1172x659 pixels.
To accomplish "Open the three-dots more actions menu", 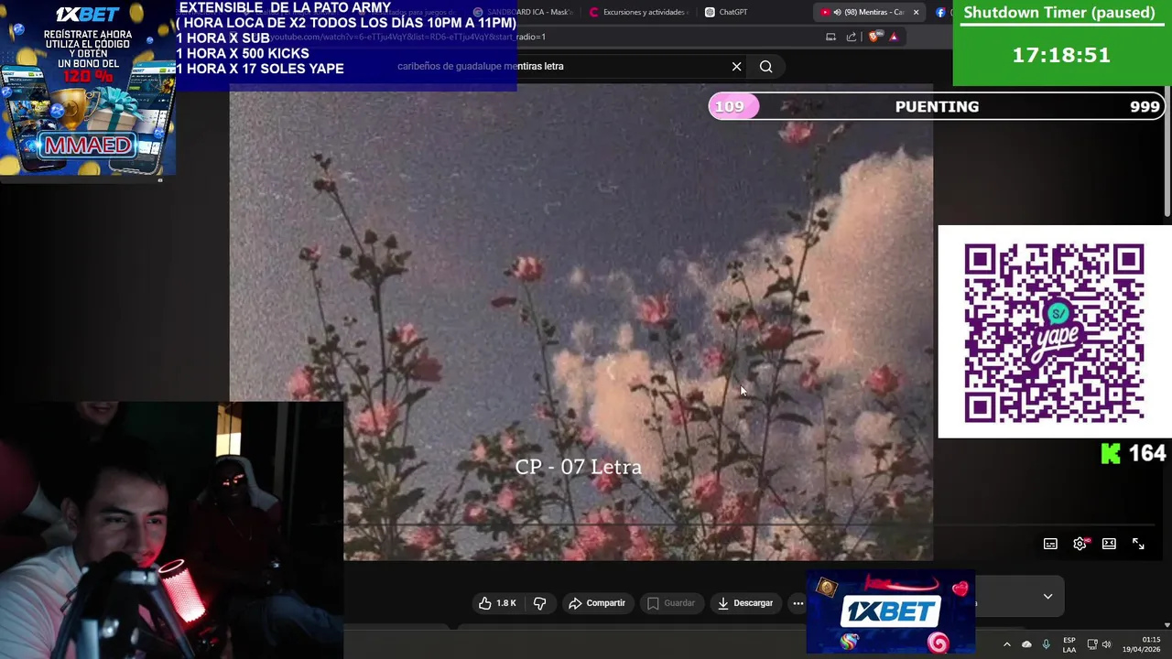I will 798,603.
